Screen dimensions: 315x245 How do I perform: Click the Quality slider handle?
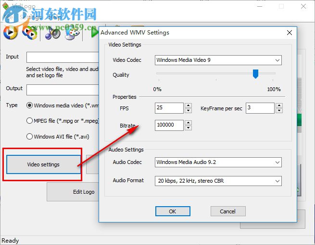pos(255,74)
